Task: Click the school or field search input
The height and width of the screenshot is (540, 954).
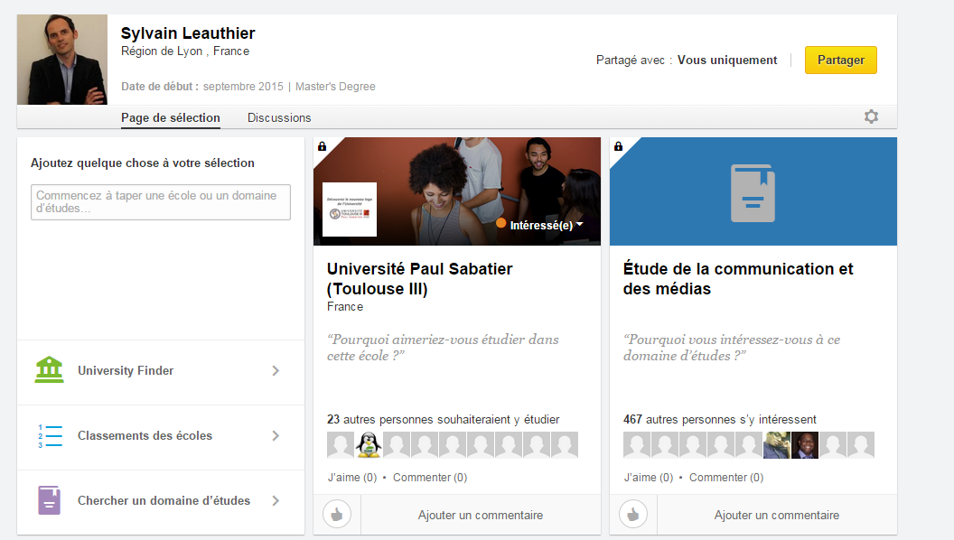Action: click(x=161, y=202)
